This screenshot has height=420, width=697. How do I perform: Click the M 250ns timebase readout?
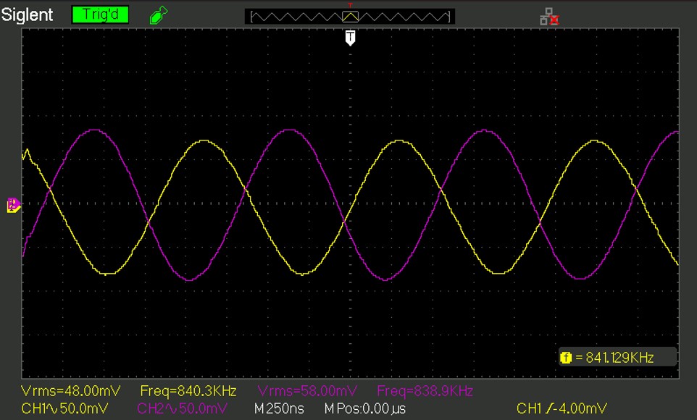tap(279, 408)
